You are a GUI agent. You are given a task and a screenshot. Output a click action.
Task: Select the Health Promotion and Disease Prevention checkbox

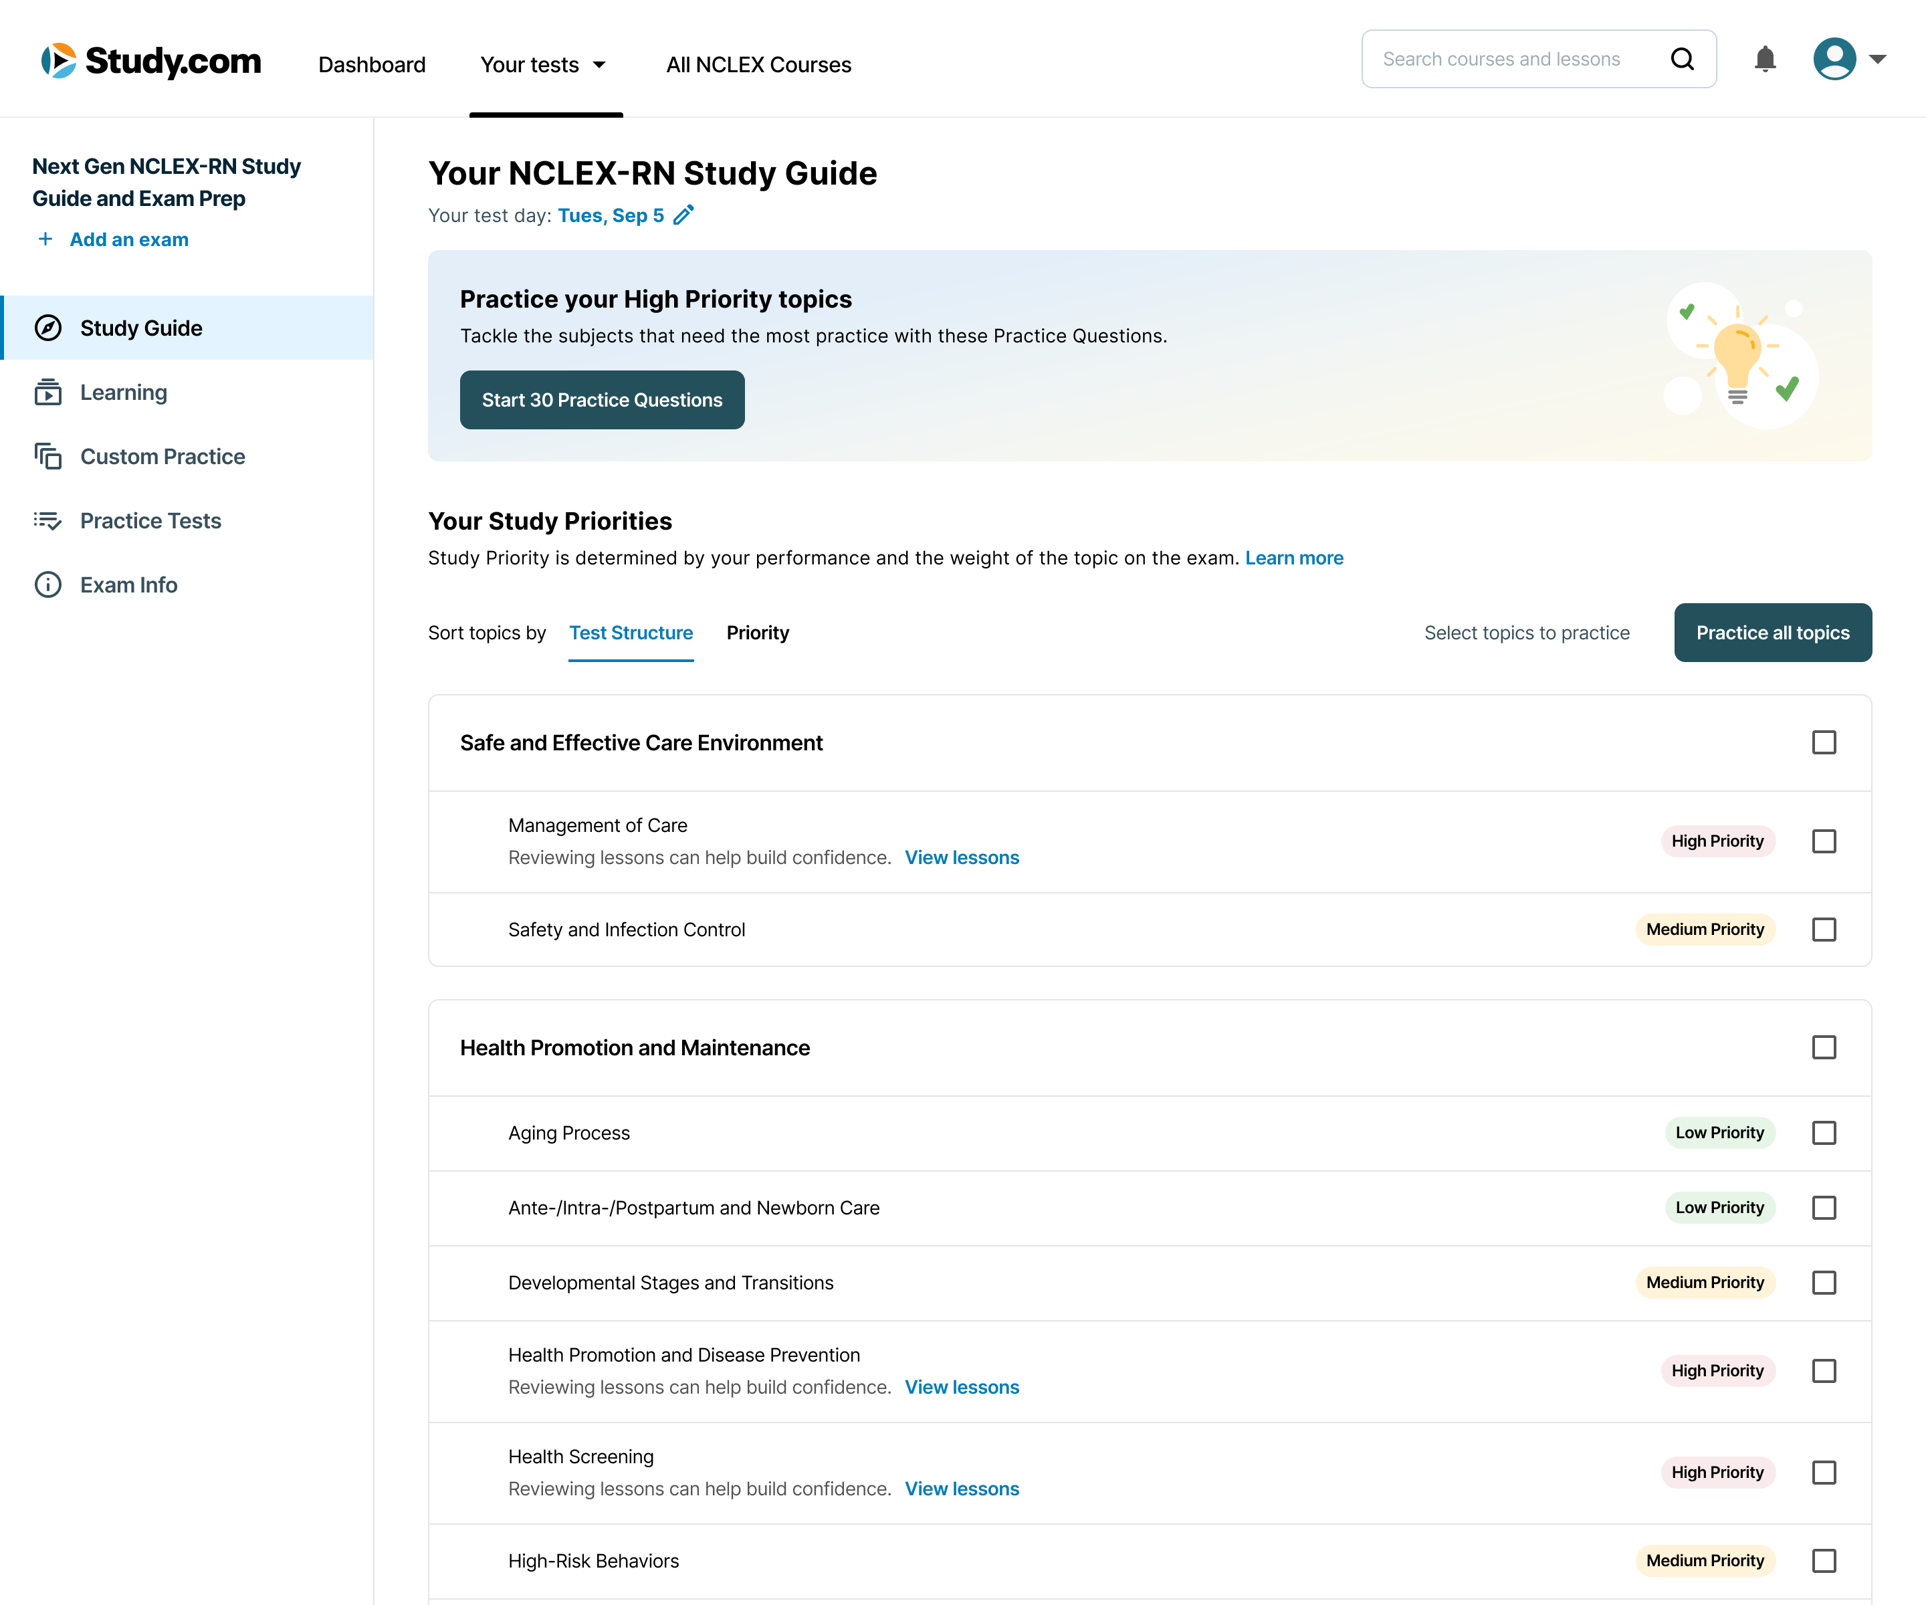[x=1824, y=1370]
